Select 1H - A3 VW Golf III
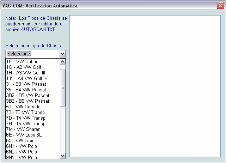226x163 pixels. (x=26, y=73)
